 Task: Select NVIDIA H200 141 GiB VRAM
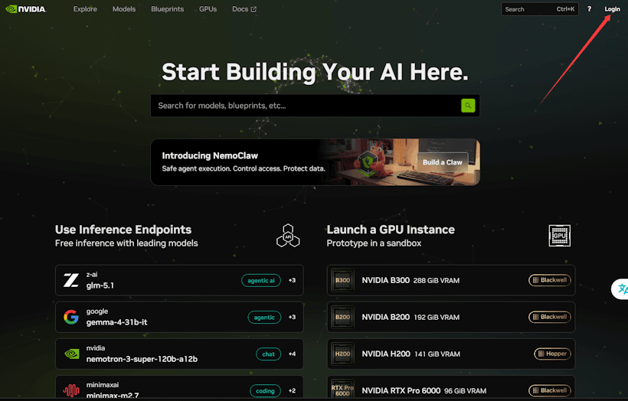click(x=451, y=354)
